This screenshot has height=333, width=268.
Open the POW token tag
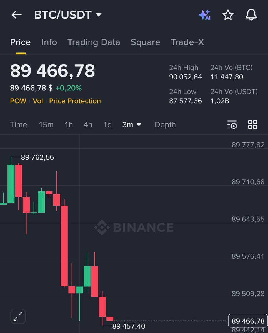pyautogui.click(x=18, y=101)
